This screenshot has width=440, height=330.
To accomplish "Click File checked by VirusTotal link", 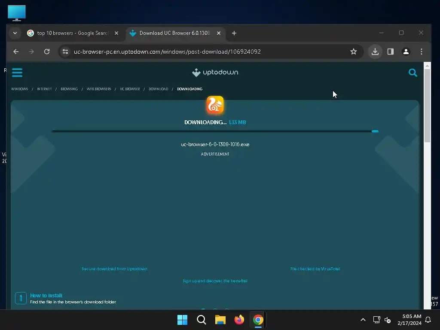I will (315, 269).
